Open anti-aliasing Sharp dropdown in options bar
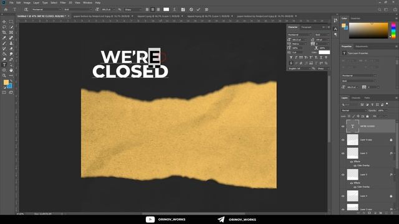 point(133,9)
